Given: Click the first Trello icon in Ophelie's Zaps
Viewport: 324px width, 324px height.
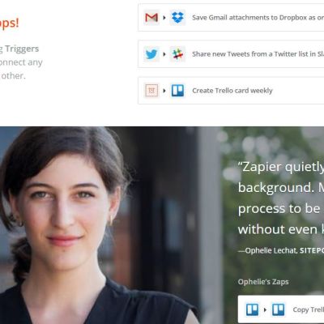Looking at the screenshot, I should 252,309.
